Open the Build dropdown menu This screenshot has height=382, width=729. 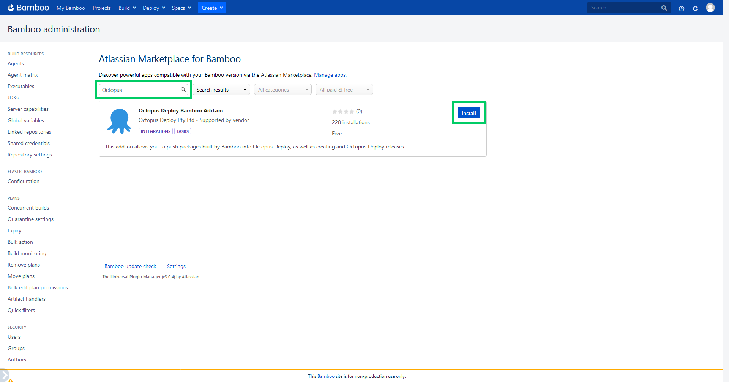click(127, 8)
